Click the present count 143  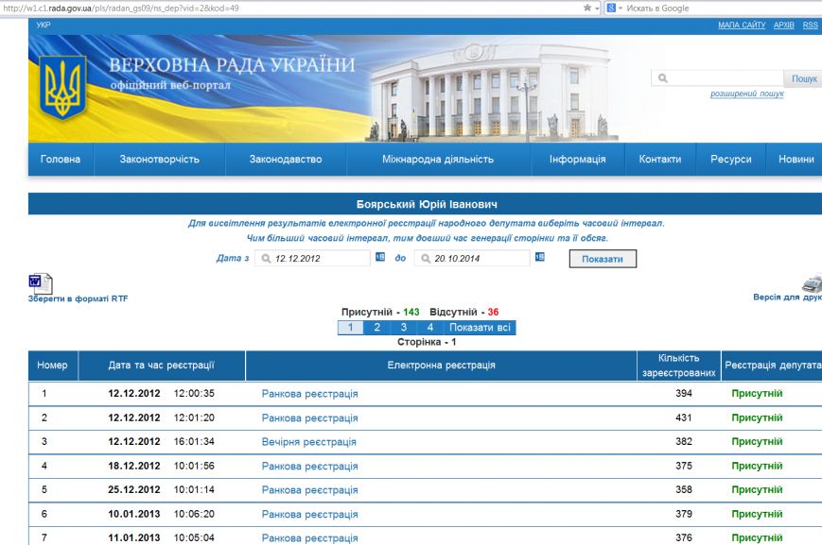point(411,312)
